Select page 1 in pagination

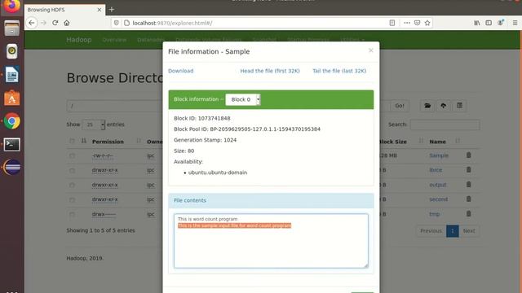[453, 231]
